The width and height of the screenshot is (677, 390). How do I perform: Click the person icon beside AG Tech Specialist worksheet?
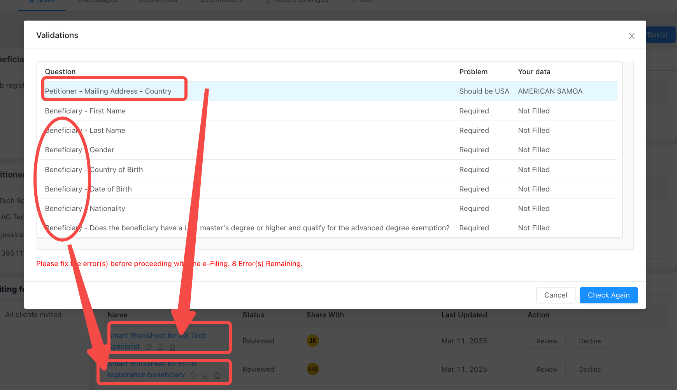coord(160,347)
